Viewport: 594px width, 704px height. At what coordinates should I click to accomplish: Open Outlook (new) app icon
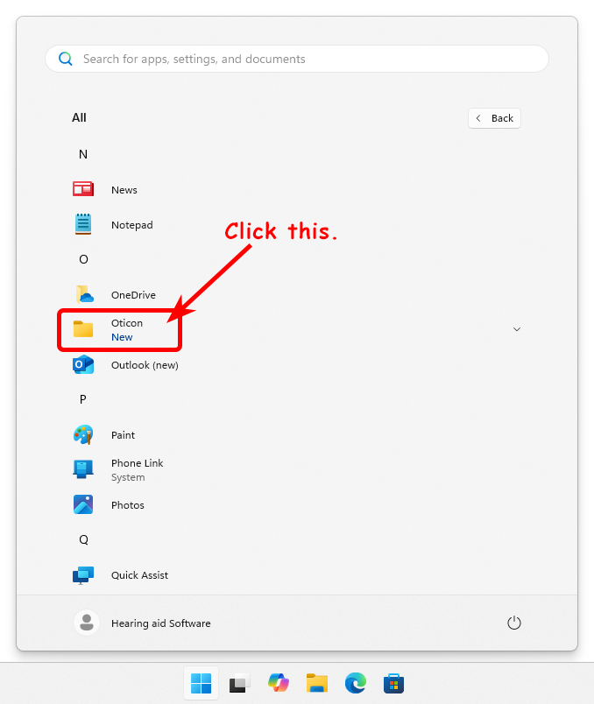(x=83, y=364)
